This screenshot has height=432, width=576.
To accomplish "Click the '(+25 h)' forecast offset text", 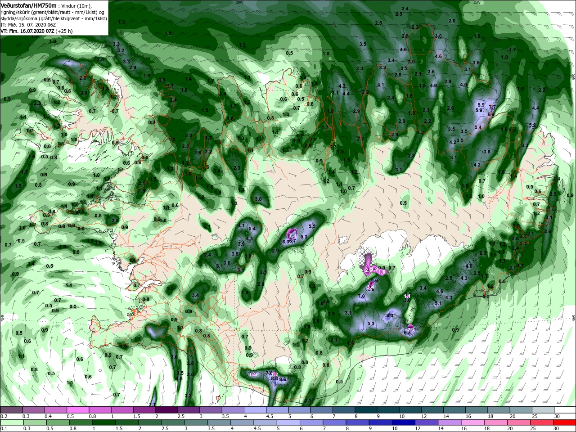I will [64, 31].
